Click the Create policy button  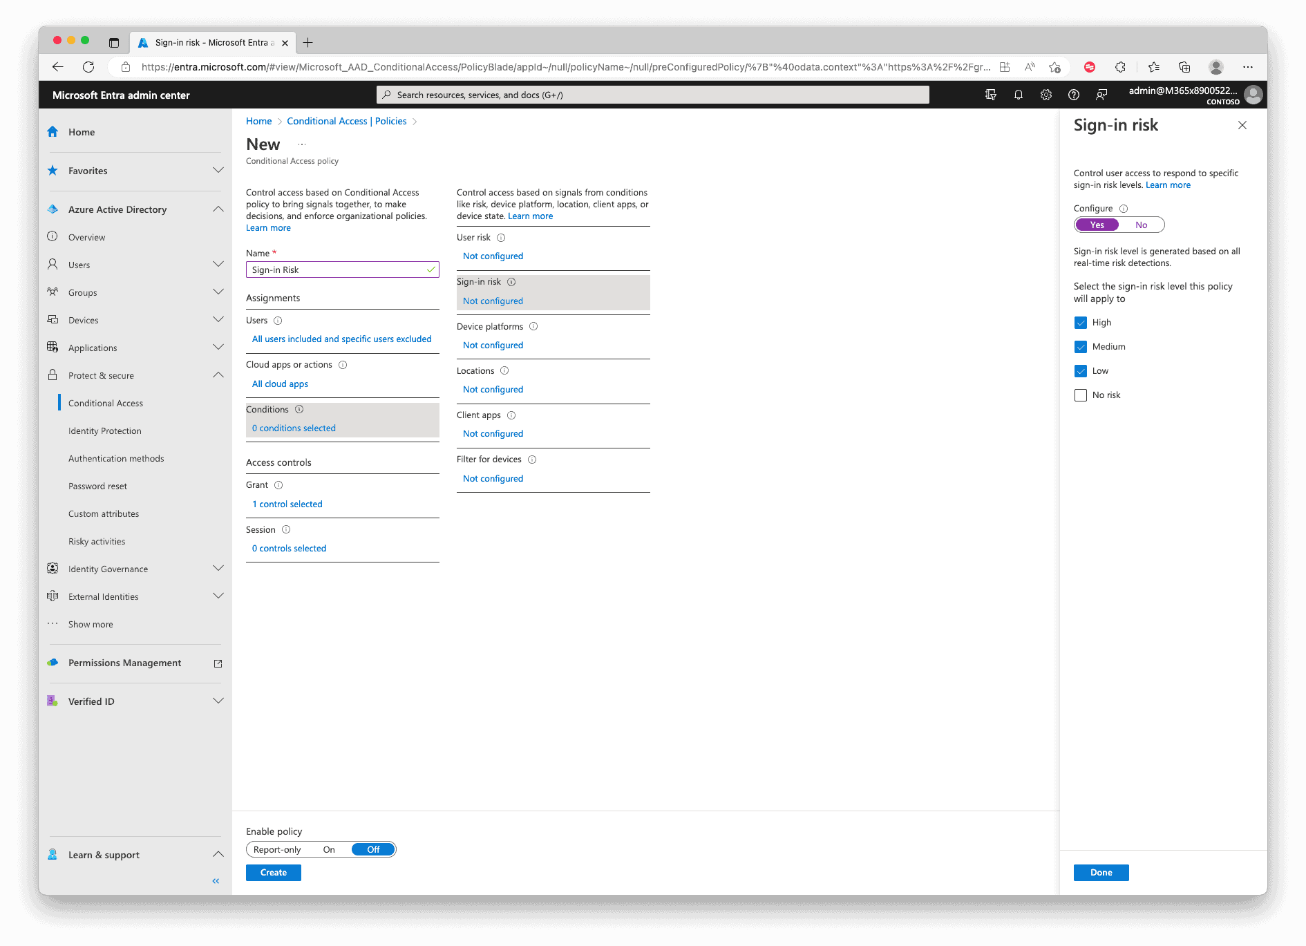point(273,873)
